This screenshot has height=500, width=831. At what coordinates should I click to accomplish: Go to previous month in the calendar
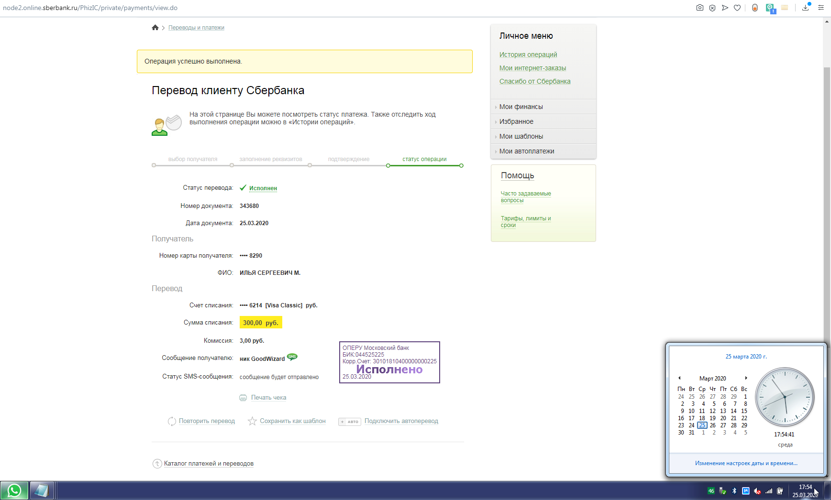point(679,378)
